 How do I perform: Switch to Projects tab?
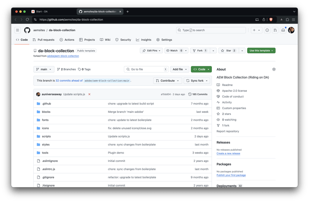(x=87, y=40)
